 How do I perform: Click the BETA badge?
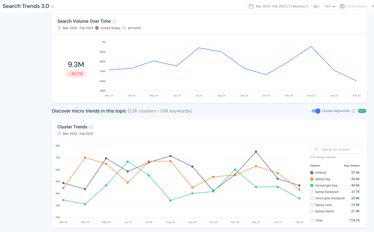coord(362,111)
